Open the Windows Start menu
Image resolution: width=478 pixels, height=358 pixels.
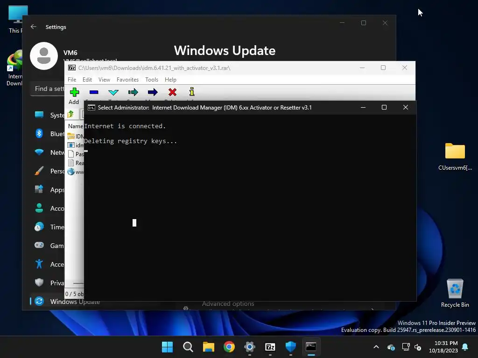click(x=167, y=347)
